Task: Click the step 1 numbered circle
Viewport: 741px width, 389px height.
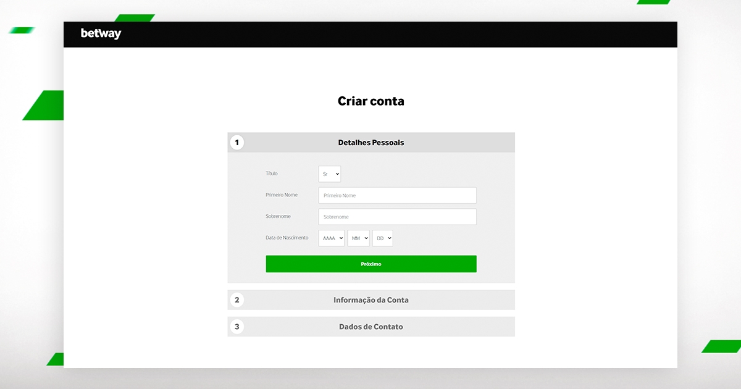Action: click(x=237, y=142)
